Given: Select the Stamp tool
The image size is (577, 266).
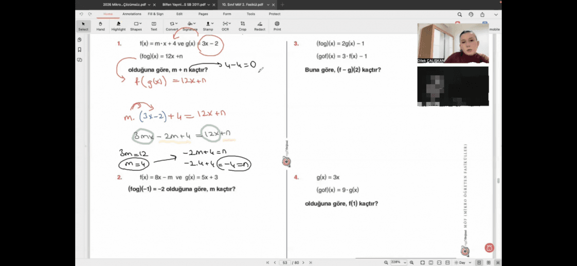Looking at the screenshot, I should 208,26.
